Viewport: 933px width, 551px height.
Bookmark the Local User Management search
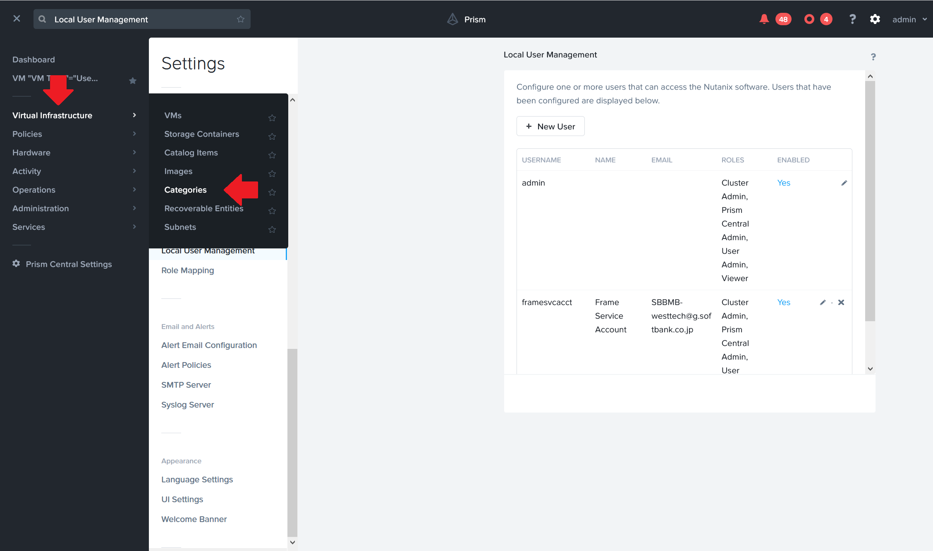(x=241, y=19)
